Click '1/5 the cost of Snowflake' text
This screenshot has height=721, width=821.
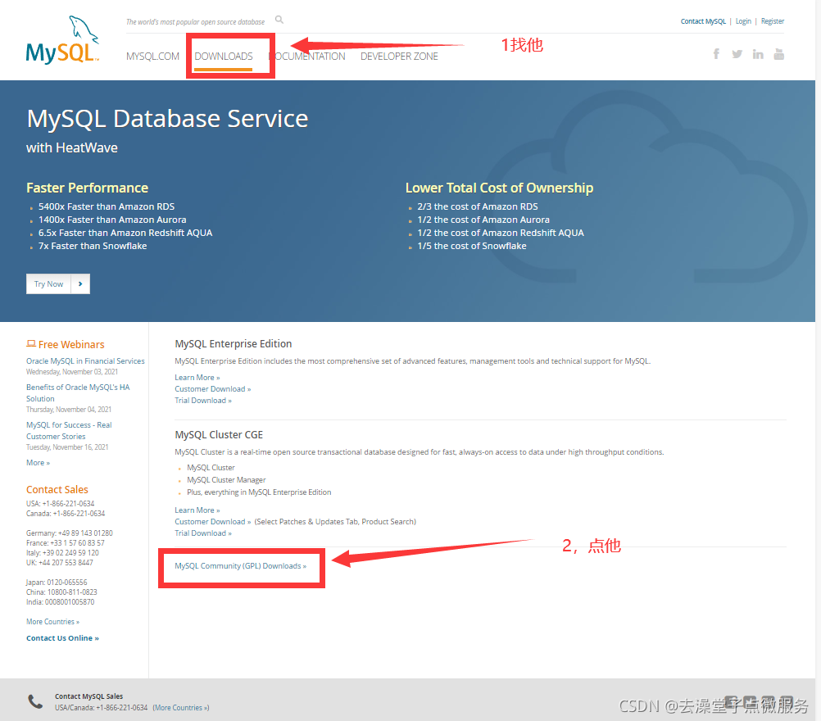click(x=472, y=246)
